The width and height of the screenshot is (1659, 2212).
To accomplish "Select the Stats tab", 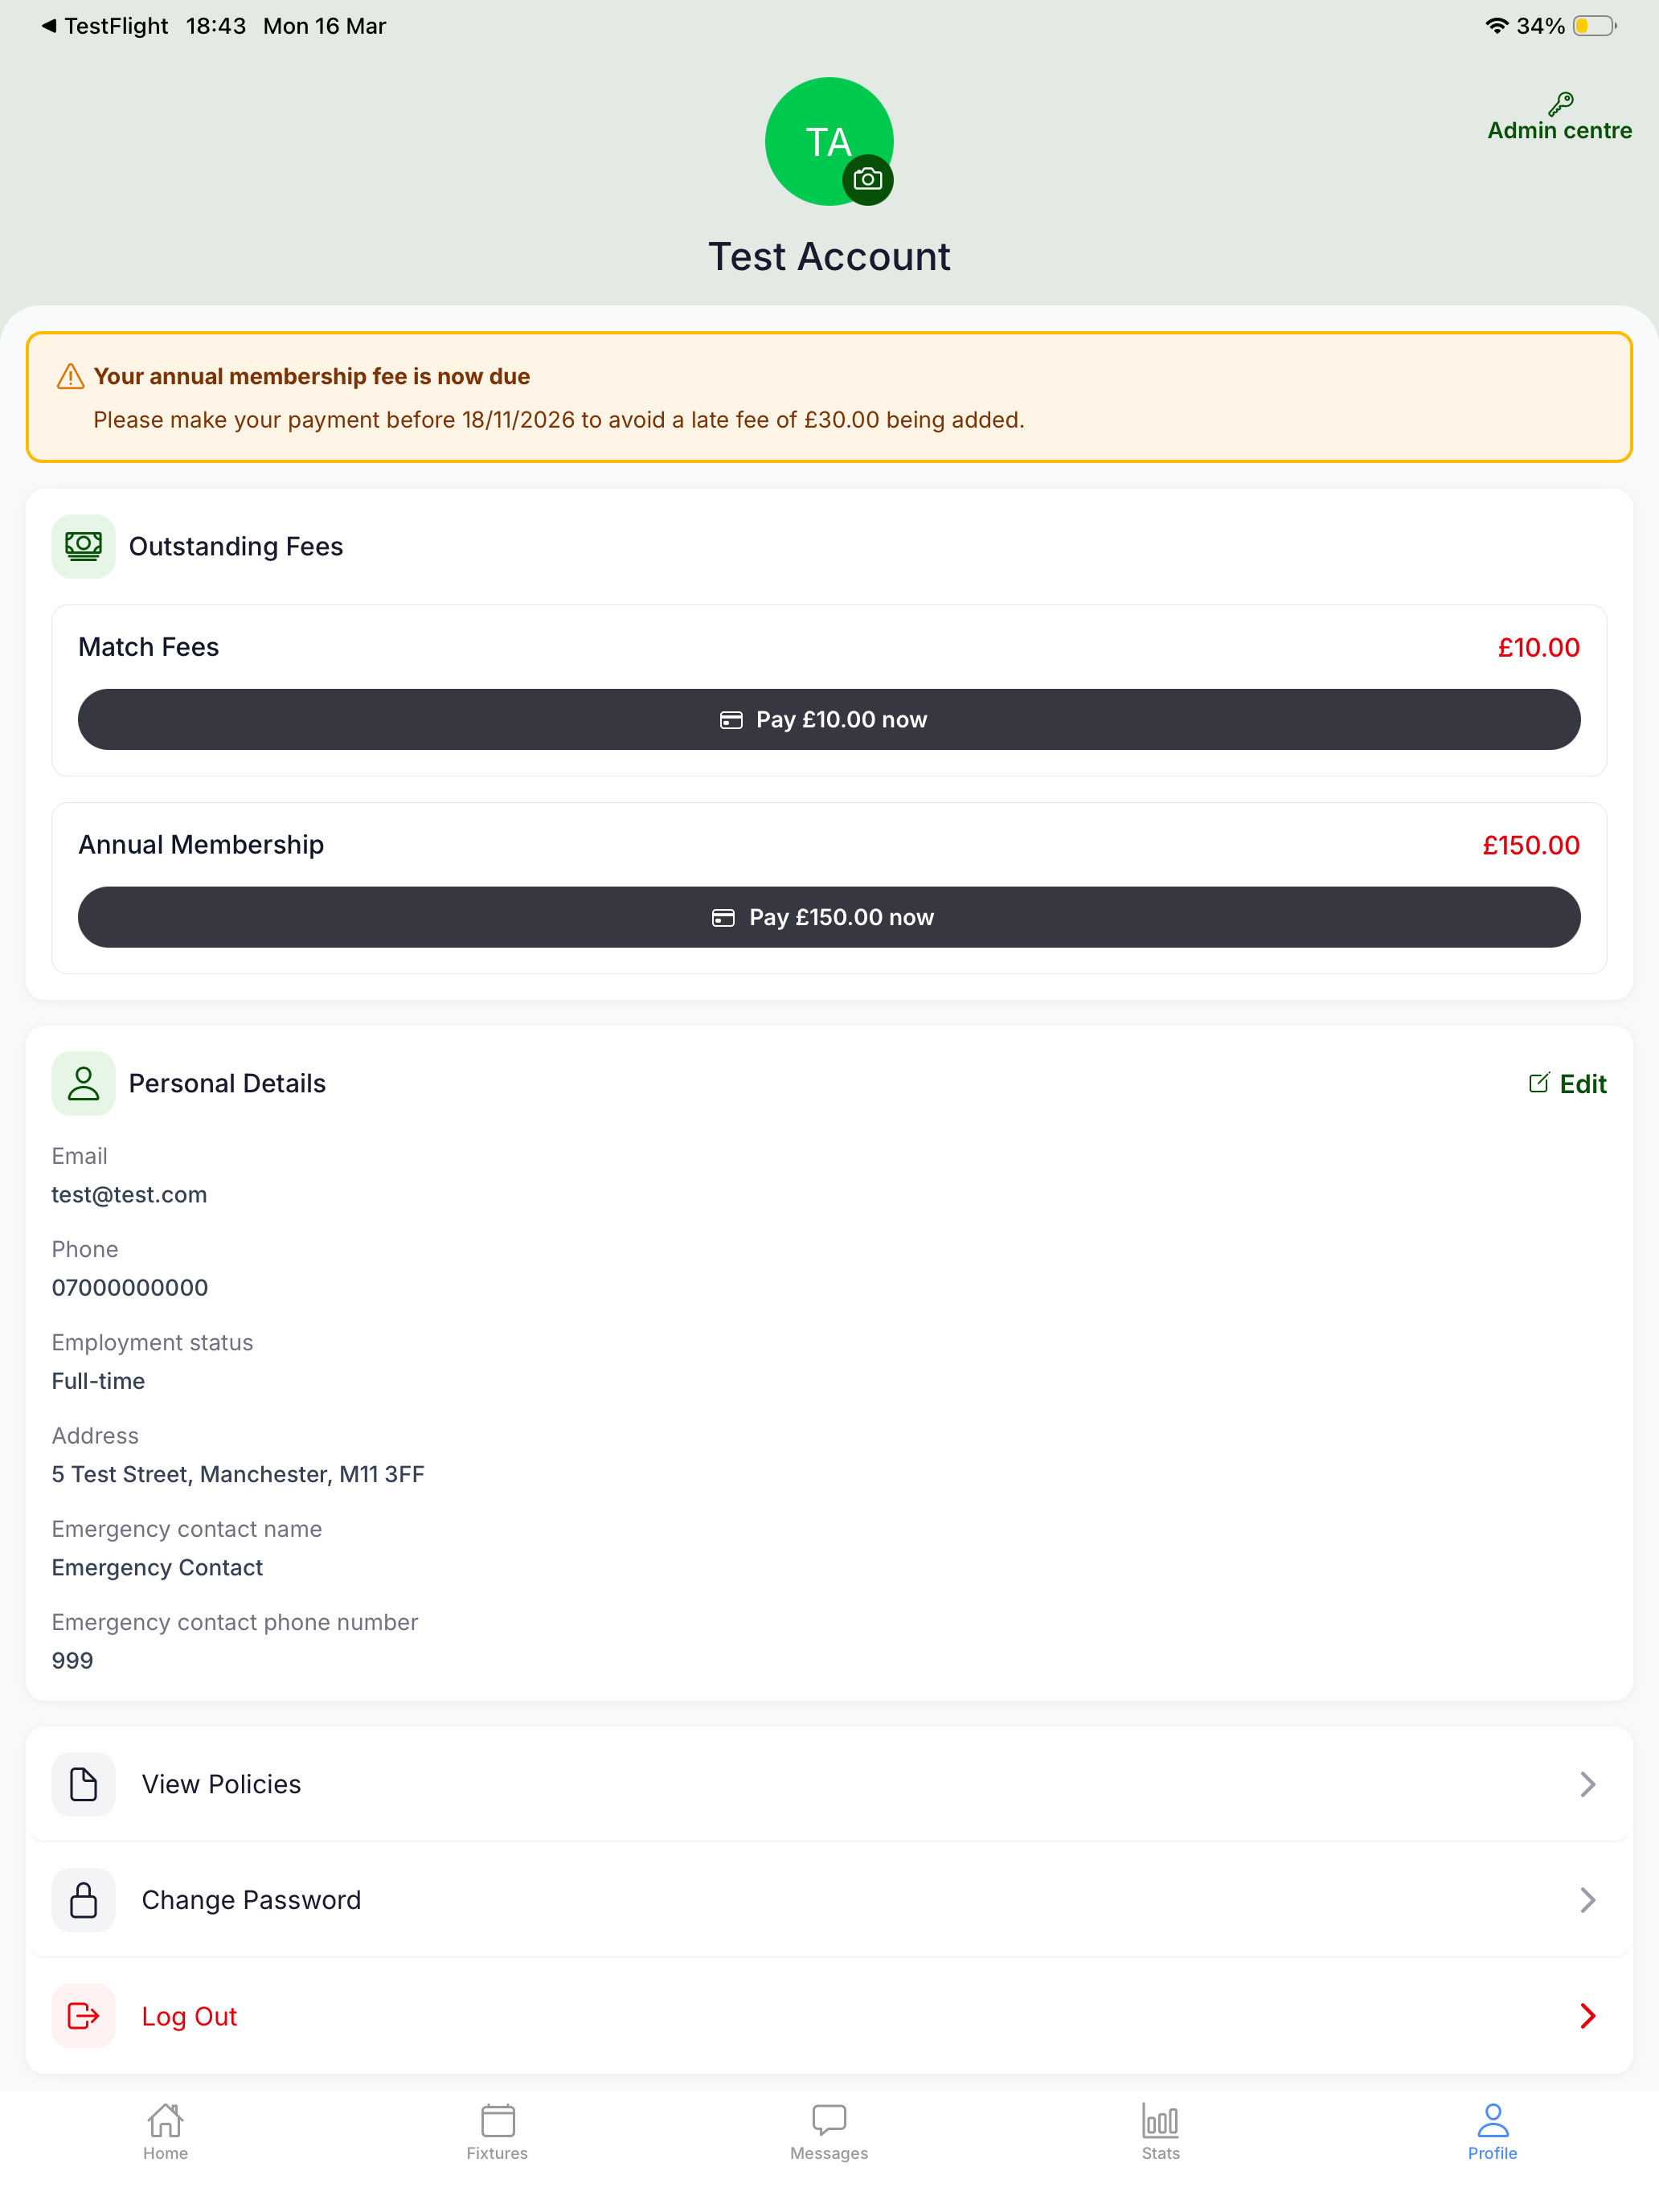I will pos(1161,2132).
